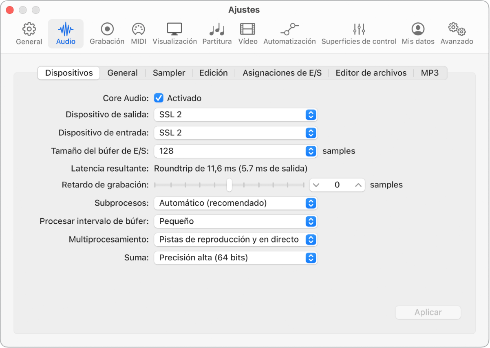Open the Tamaño del búfer de E/S menu
Viewport: 490px width, 348px height.
pyautogui.click(x=235, y=151)
